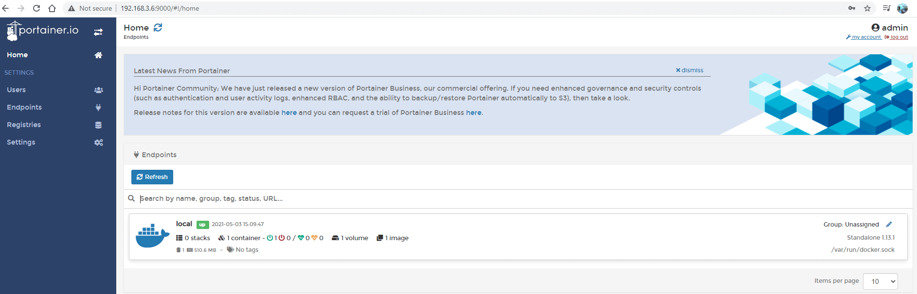Open the Home house icon in sidebar
The height and width of the screenshot is (294, 917).
pos(98,55)
